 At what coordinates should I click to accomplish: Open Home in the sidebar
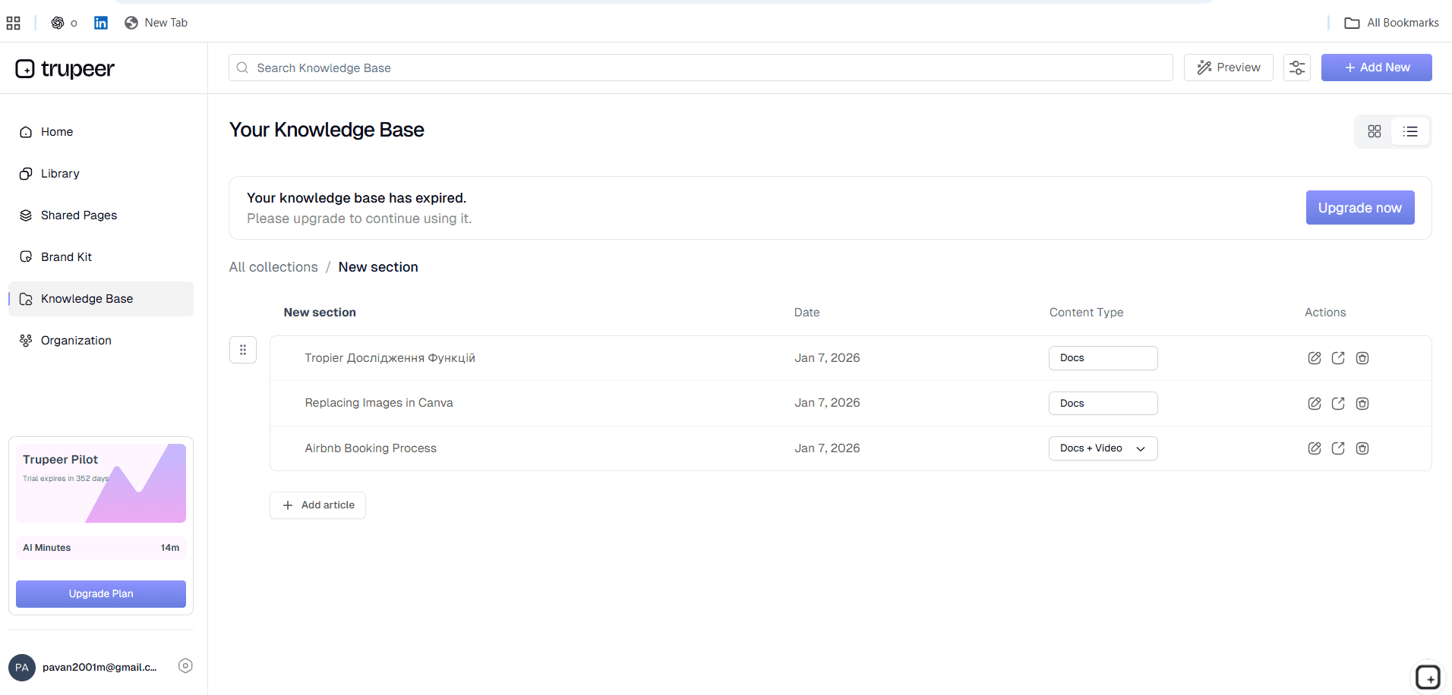pyautogui.click(x=101, y=132)
